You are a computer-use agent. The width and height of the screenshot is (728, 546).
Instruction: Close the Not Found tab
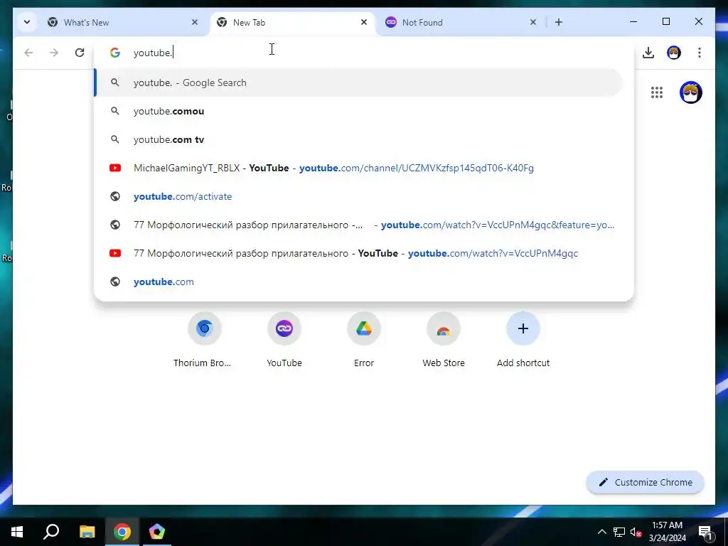533,22
